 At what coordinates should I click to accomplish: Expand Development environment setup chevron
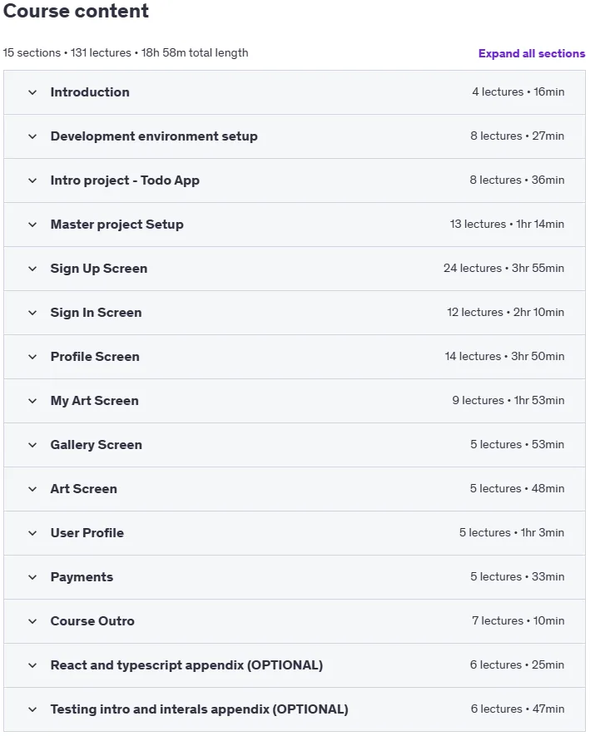pyautogui.click(x=32, y=136)
